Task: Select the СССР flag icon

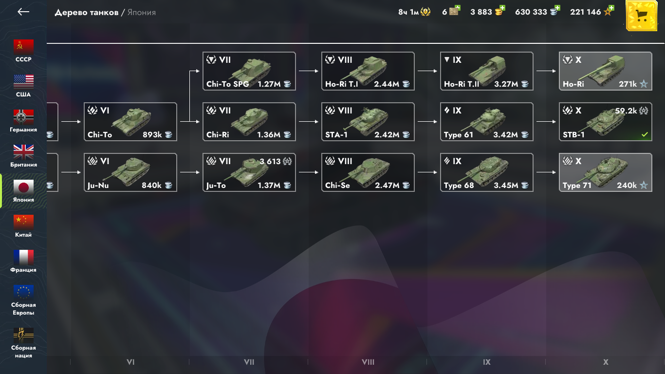Action: [23, 47]
